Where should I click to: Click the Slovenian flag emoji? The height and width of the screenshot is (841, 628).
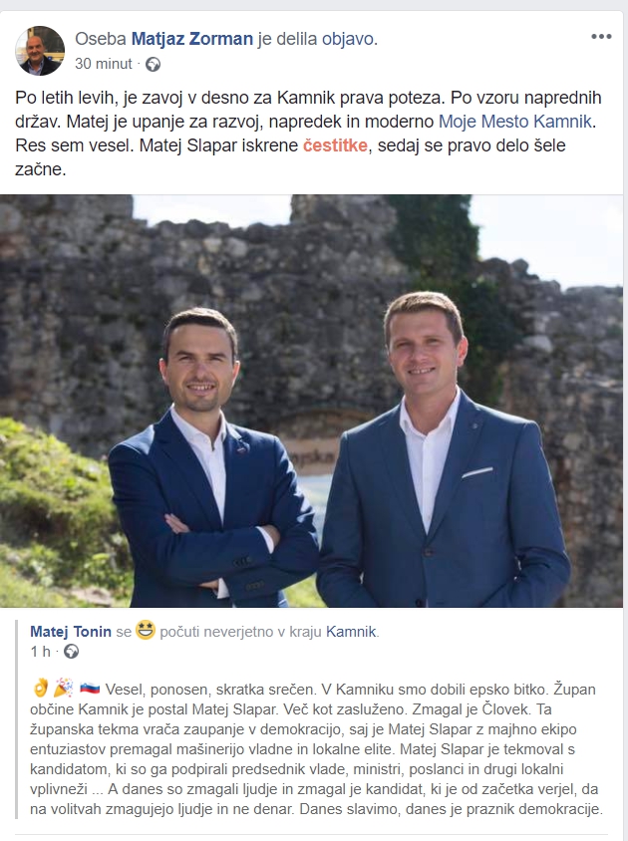pyautogui.click(x=90, y=689)
